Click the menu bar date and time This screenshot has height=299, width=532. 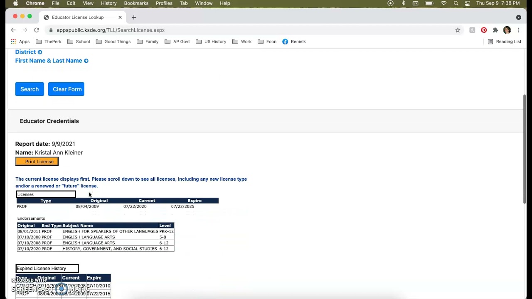[x=498, y=3]
